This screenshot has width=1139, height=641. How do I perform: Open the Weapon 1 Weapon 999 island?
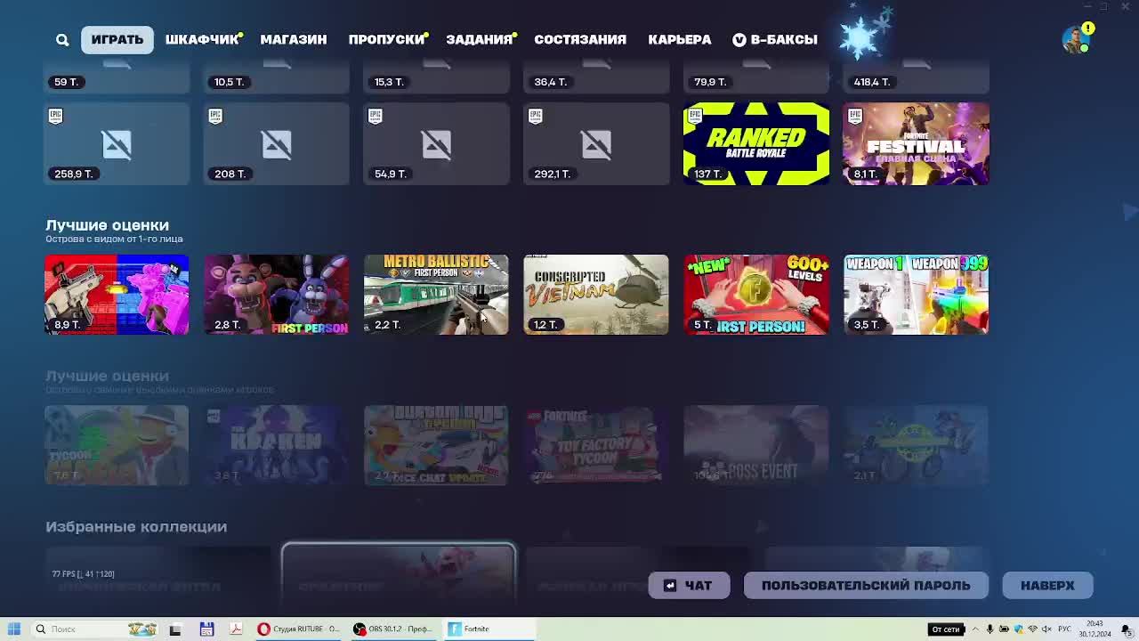(916, 295)
